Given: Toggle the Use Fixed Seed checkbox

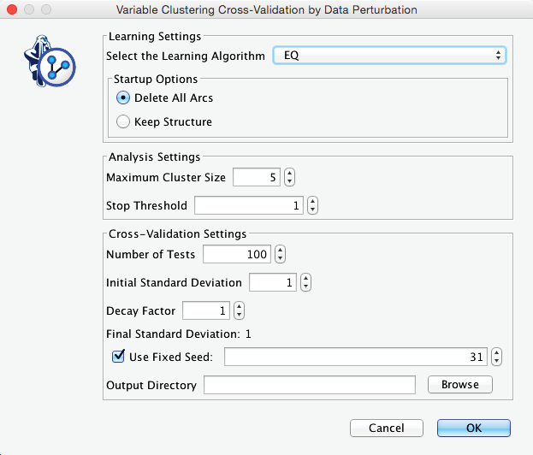Looking at the screenshot, I should point(118,357).
